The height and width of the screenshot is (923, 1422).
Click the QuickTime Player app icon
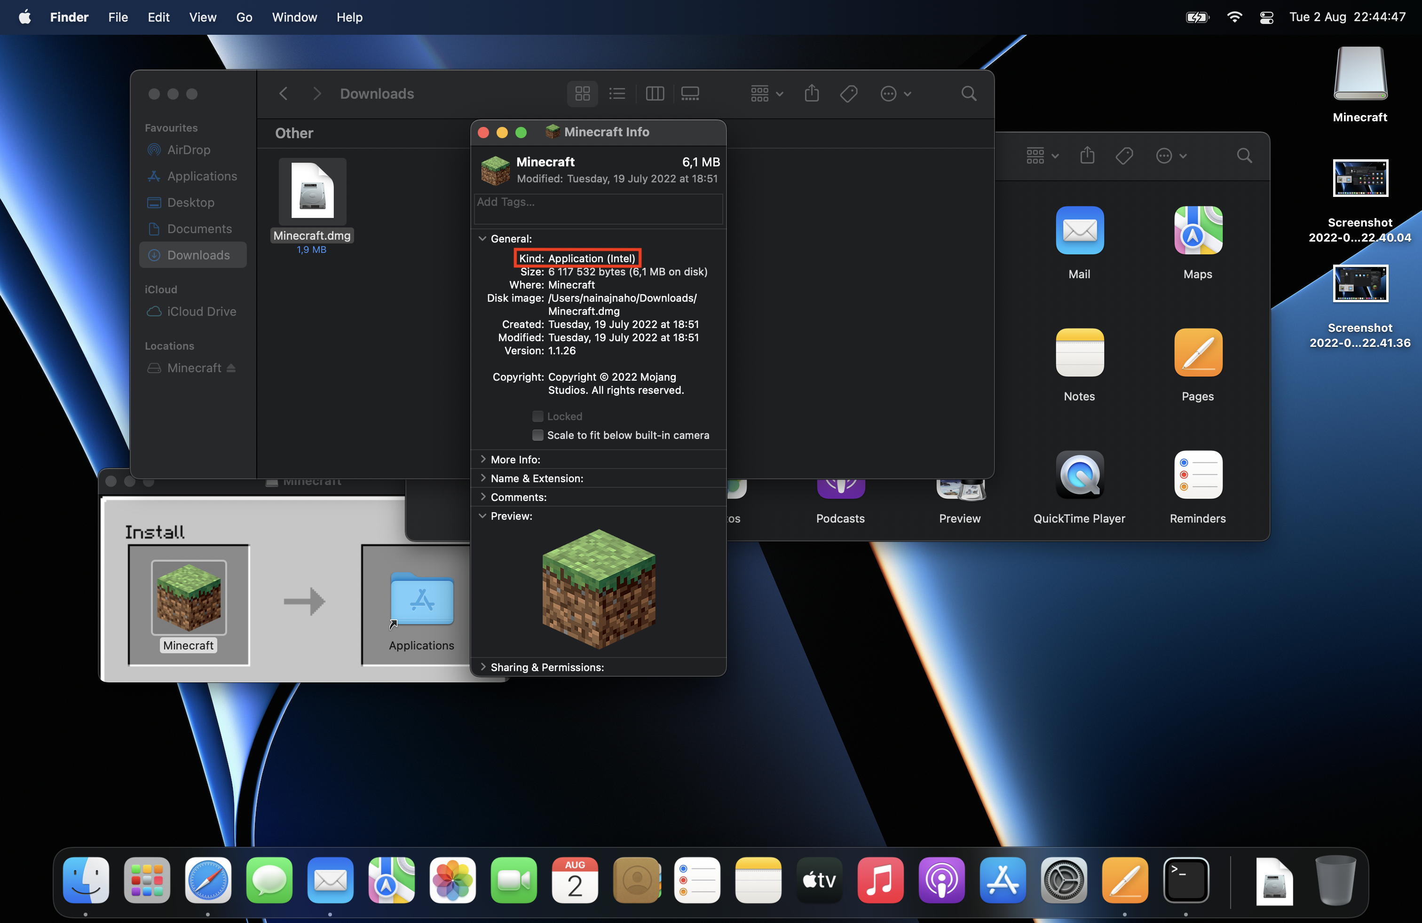tap(1079, 475)
